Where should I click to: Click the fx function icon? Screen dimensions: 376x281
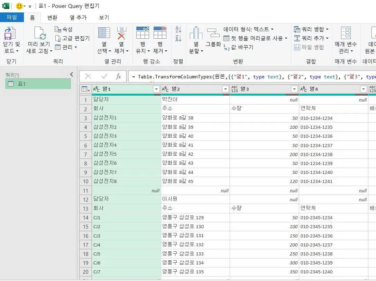pyautogui.click(x=118, y=77)
